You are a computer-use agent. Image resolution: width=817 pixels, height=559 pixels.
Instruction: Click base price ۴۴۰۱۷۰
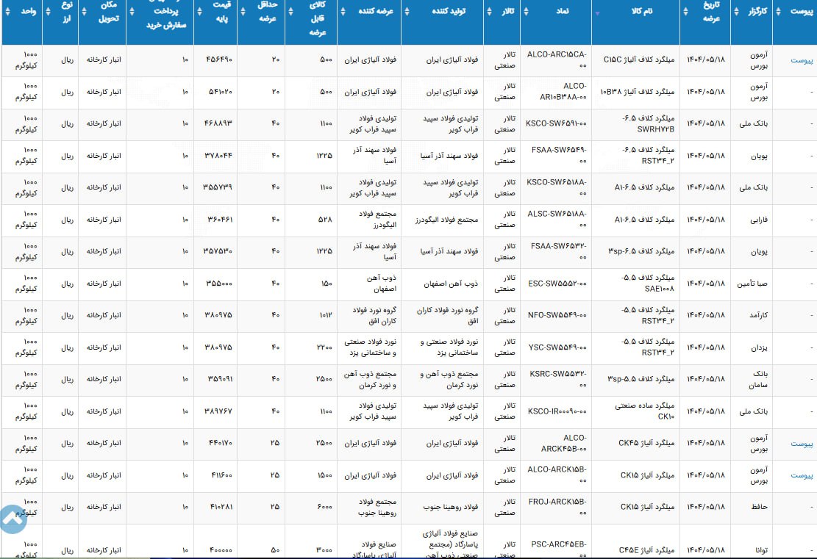[x=221, y=444]
